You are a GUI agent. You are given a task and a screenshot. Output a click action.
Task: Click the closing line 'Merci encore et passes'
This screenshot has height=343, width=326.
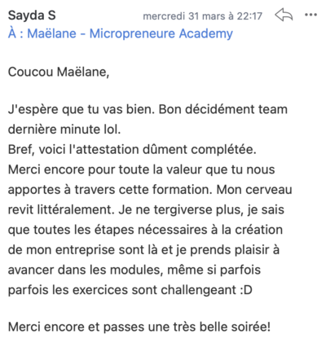tap(139, 327)
